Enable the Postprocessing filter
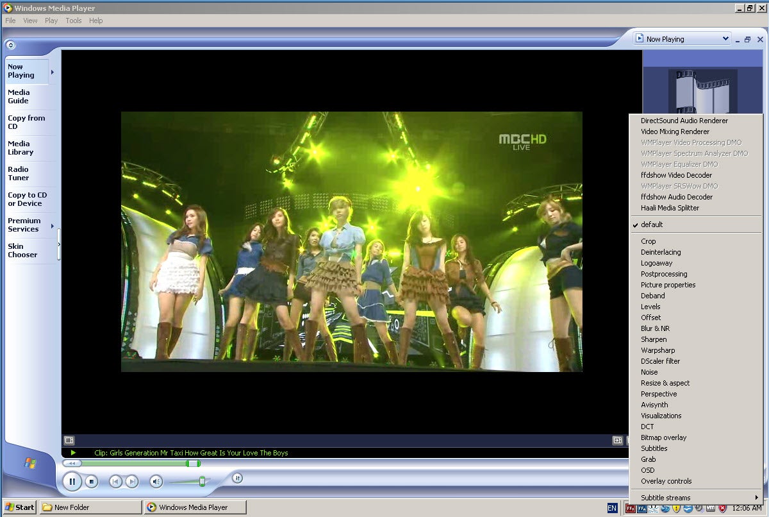Viewport: 769px width, 517px height. (x=696, y=274)
